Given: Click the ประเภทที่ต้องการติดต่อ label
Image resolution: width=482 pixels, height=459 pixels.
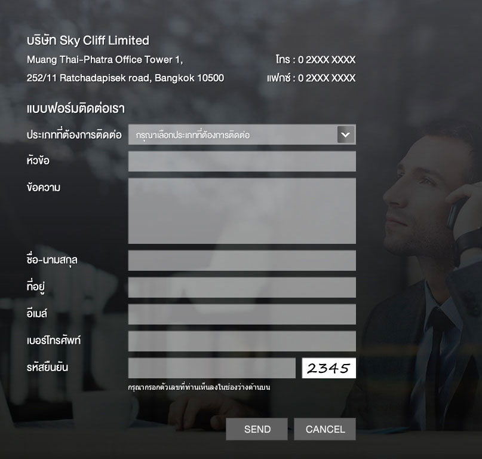Looking at the screenshot, I should (74, 134).
